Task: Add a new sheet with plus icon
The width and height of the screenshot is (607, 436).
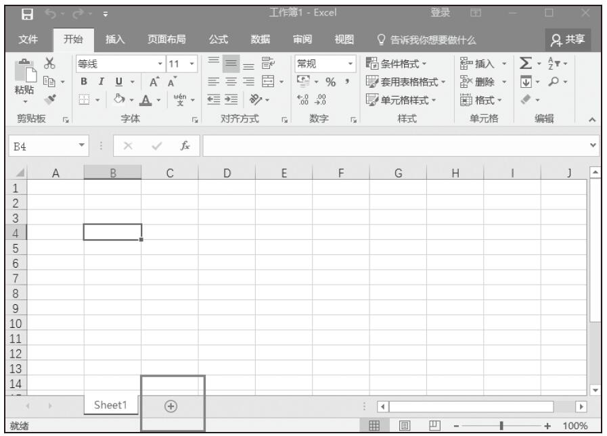Action: 171,406
